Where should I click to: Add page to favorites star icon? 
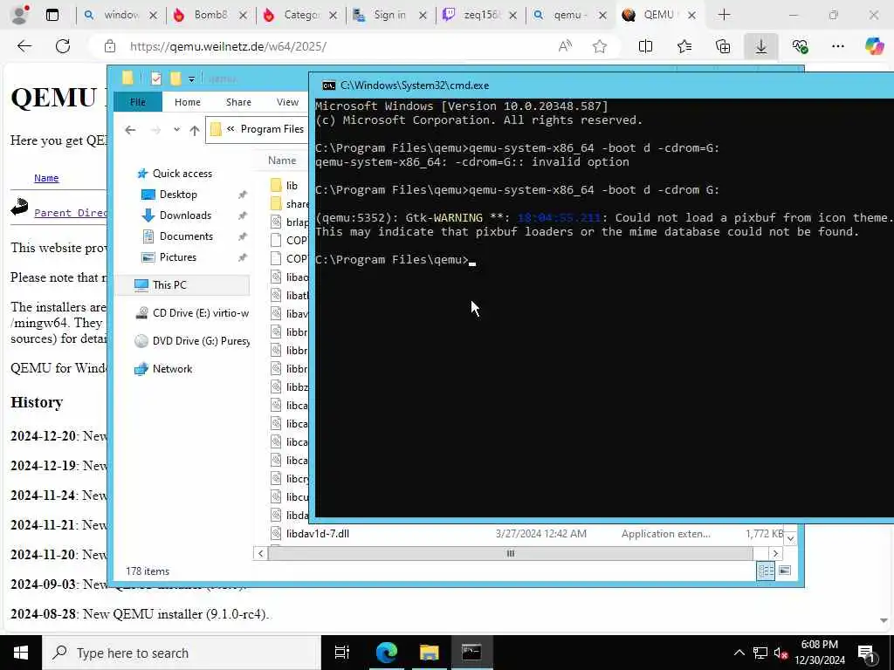pos(599,47)
